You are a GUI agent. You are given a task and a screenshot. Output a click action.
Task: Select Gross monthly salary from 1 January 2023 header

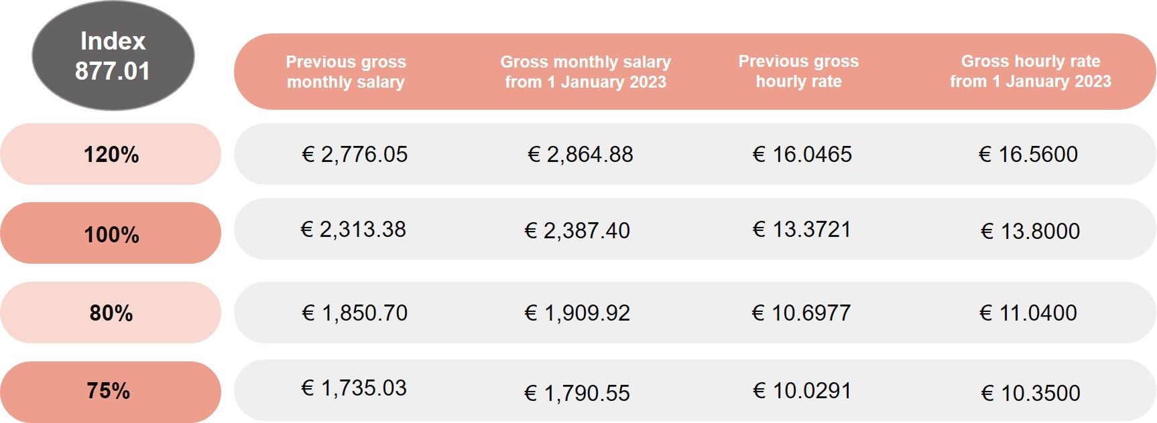(x=585, y=72)
